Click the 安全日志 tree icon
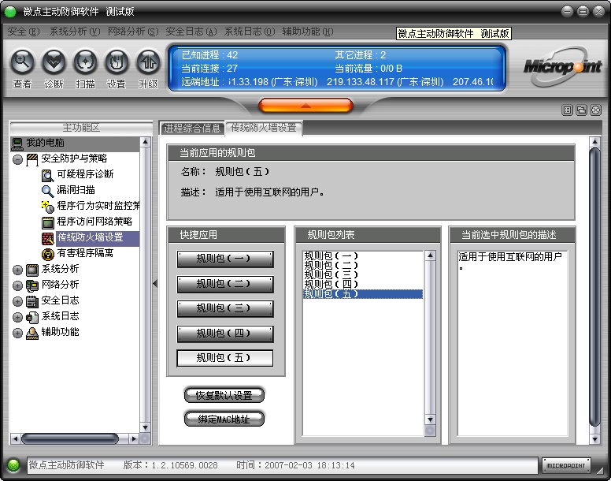This screenshot has width=611, height=481. pos(32,301)
